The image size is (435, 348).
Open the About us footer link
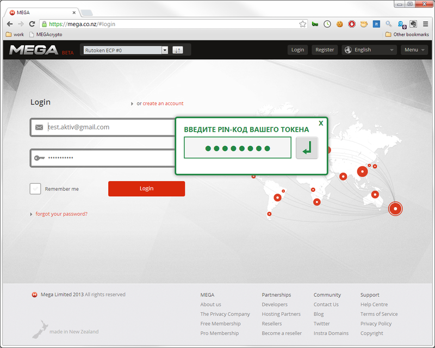coord(211,304)
